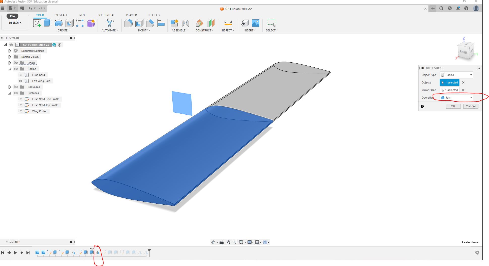The image size is (489, 266).
Task: Click Cancel in the Edit Feature dialog
Action: click(x=470, y=106)
